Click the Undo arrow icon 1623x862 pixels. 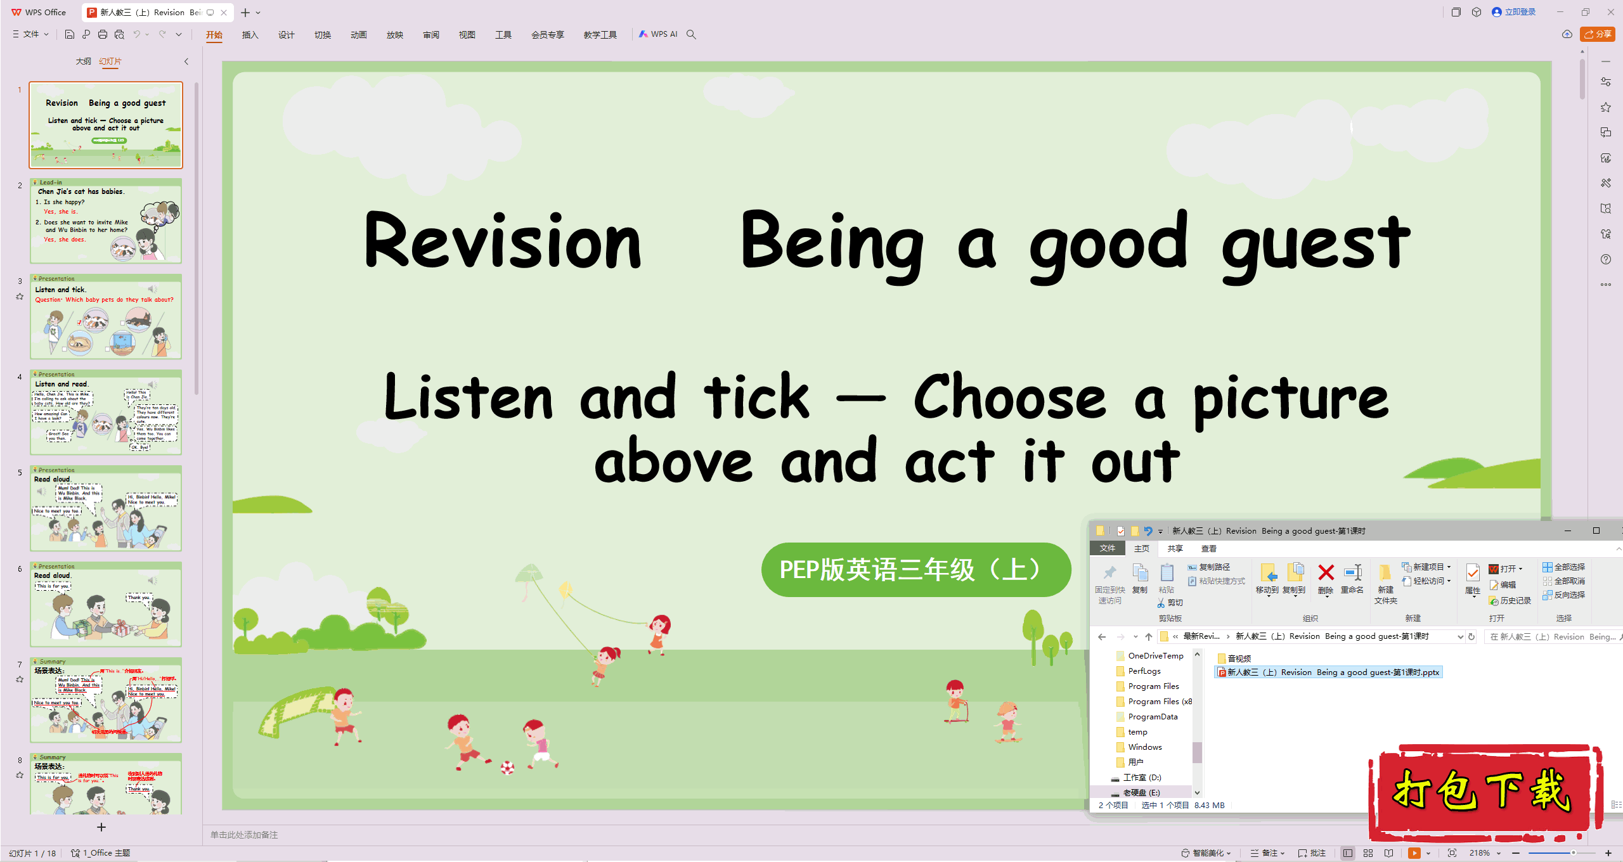pos(136,34)
